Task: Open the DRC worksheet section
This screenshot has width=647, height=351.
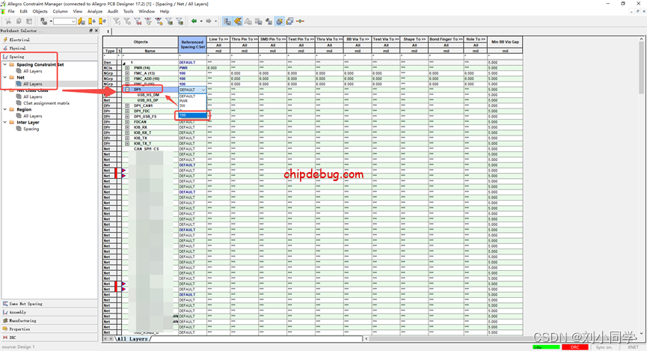Action: point(13,337)
